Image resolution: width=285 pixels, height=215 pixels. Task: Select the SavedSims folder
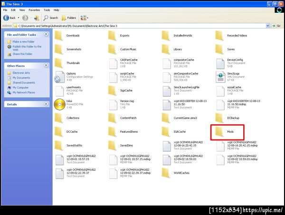121,145
